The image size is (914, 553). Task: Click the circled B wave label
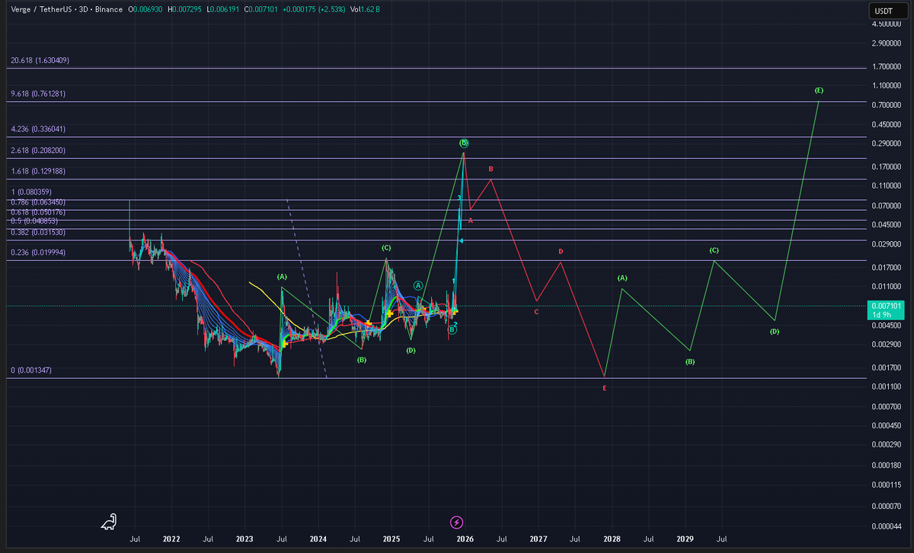click(x=452, y=330)
